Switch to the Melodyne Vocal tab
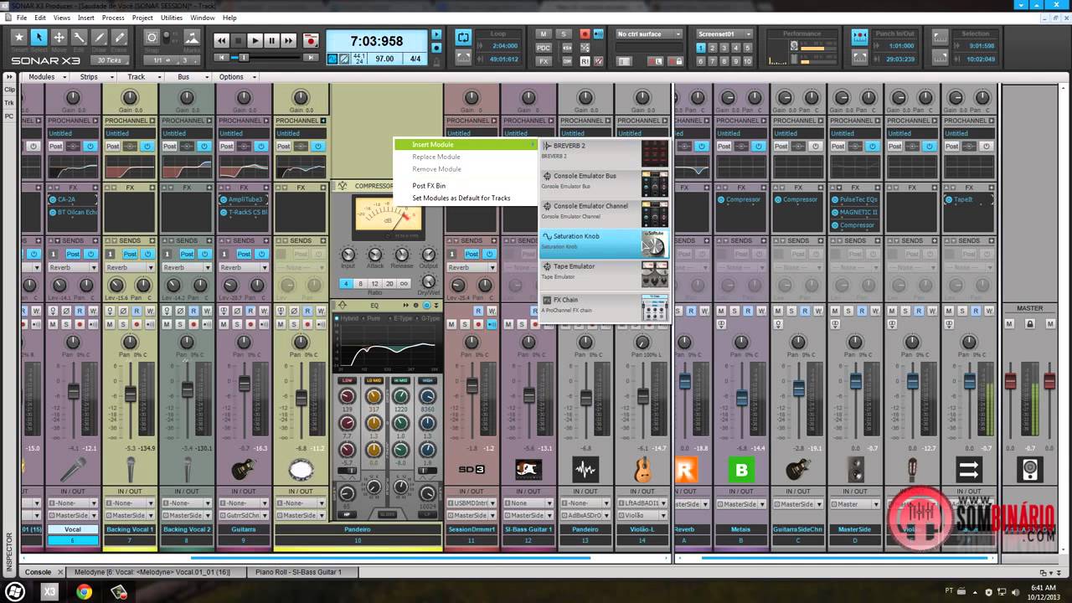 pyautogui.click(x=152, y=572)
